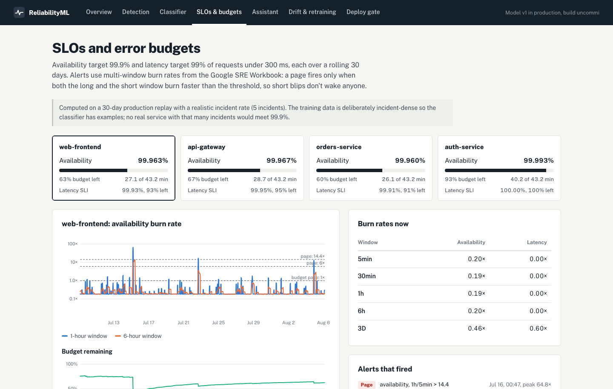Click the ReliabilityML brand name
The image size is (613, 389).
coord(49,13)
